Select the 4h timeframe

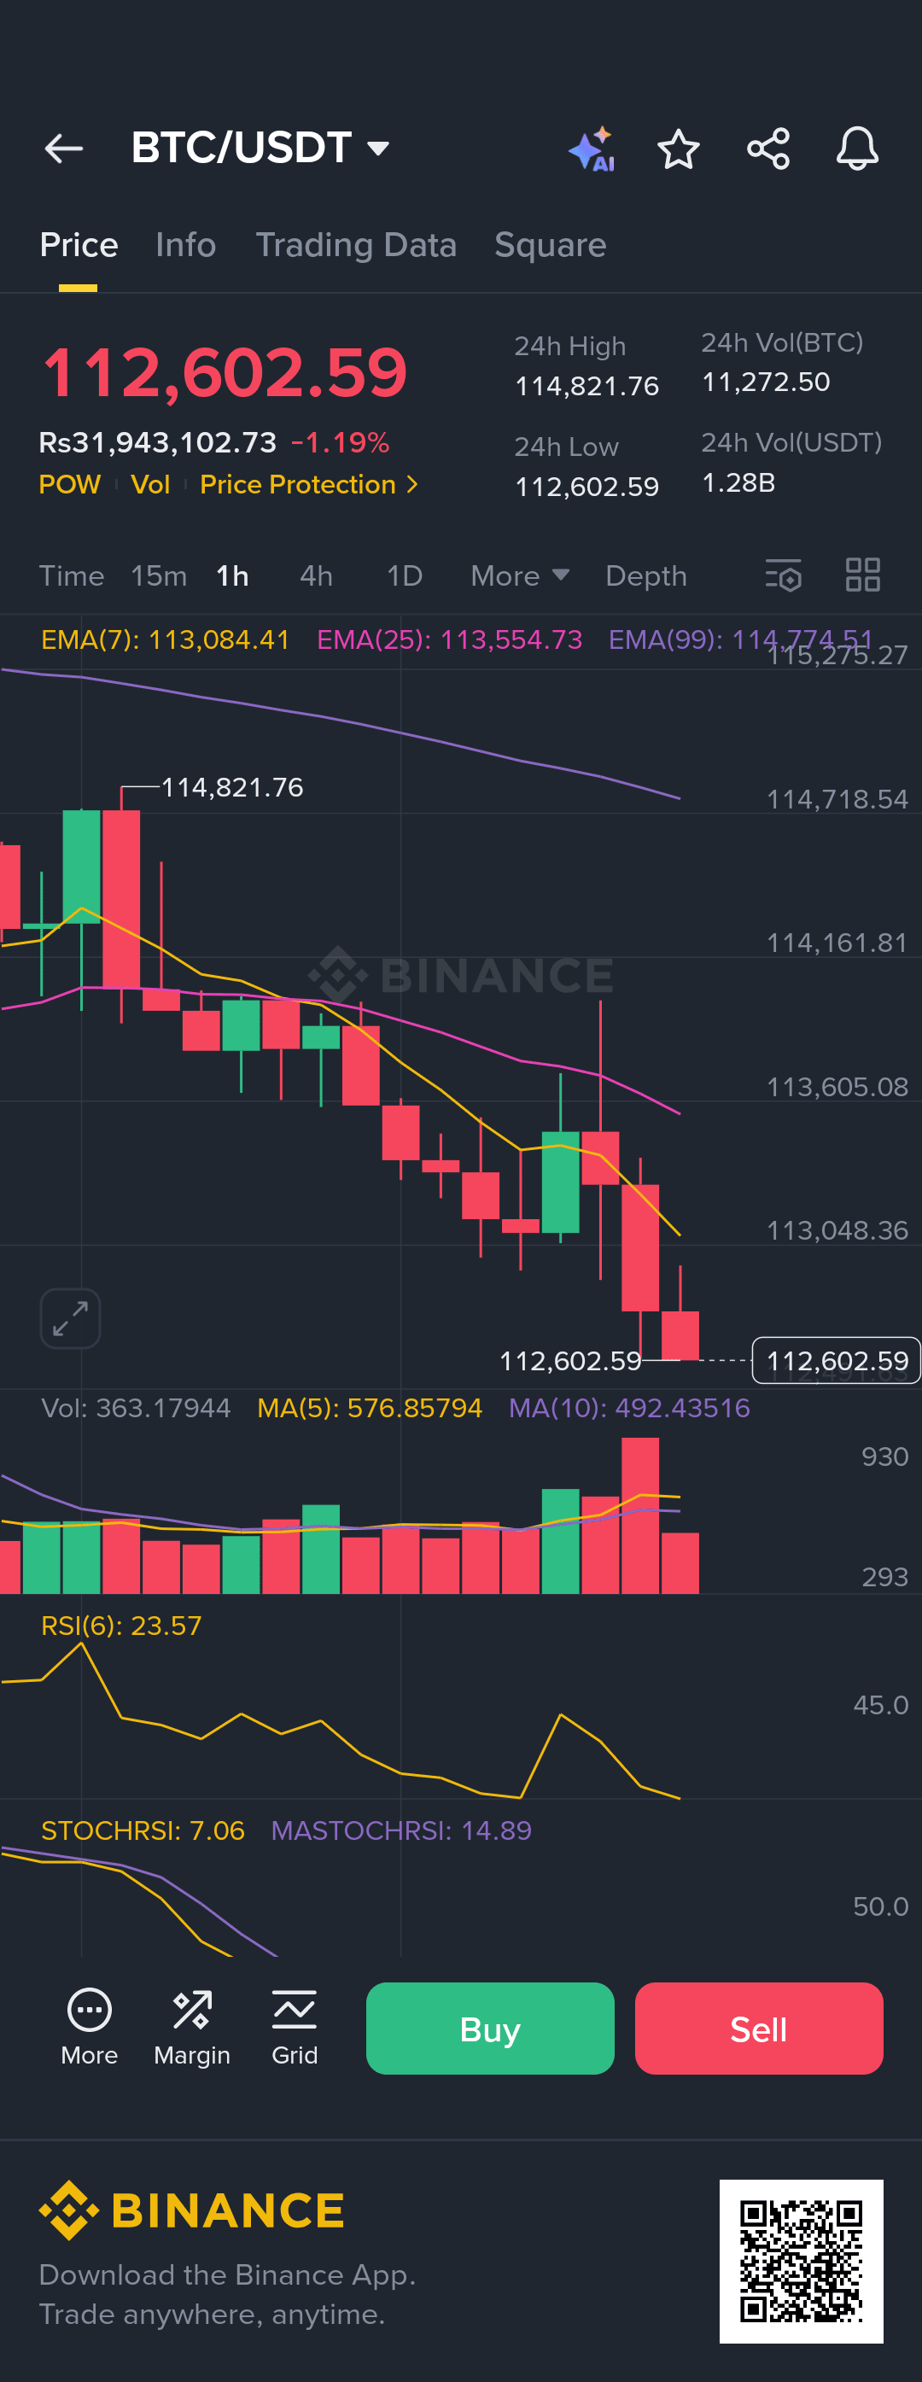[316, 576]
